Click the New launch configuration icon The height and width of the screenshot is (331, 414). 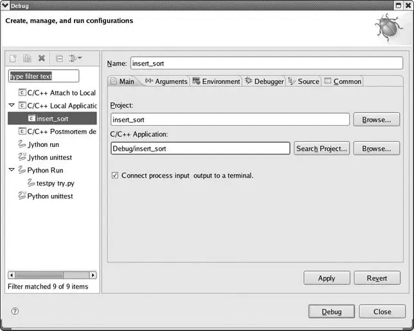click(x=14, y=58)
